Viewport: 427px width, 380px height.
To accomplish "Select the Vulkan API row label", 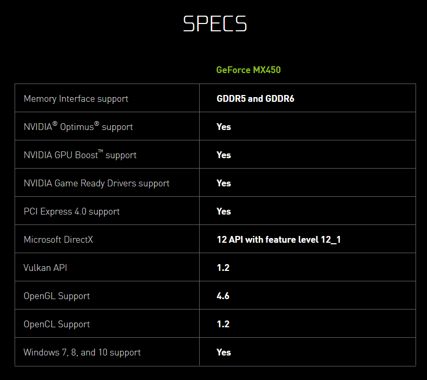I will (x=45, y=268).
